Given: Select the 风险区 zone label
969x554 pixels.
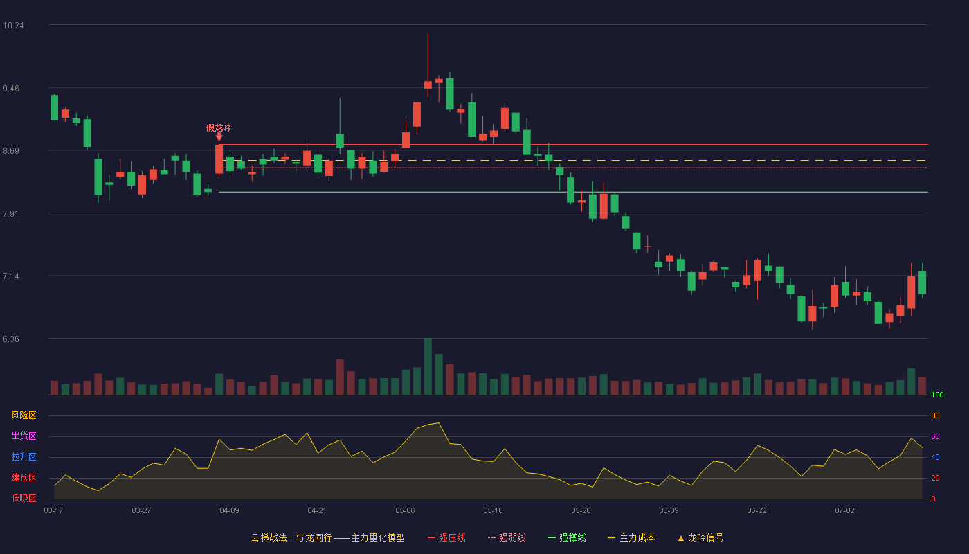Looking at the screenshot, I should pos(24,415).
